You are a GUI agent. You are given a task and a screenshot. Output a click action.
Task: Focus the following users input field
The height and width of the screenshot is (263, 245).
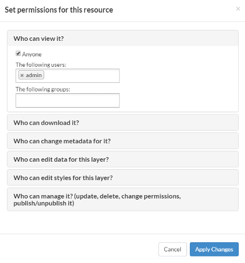click(81, 75)
